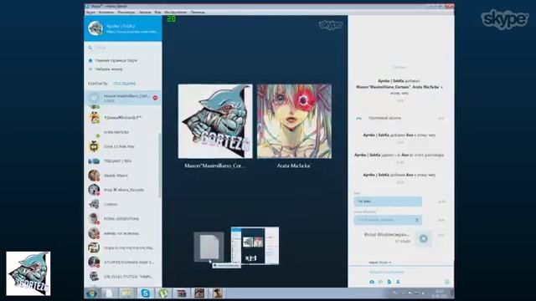This screenshot has height=301, width=536.
Task: Open the Помощь menu
Action: pos(198,12)
